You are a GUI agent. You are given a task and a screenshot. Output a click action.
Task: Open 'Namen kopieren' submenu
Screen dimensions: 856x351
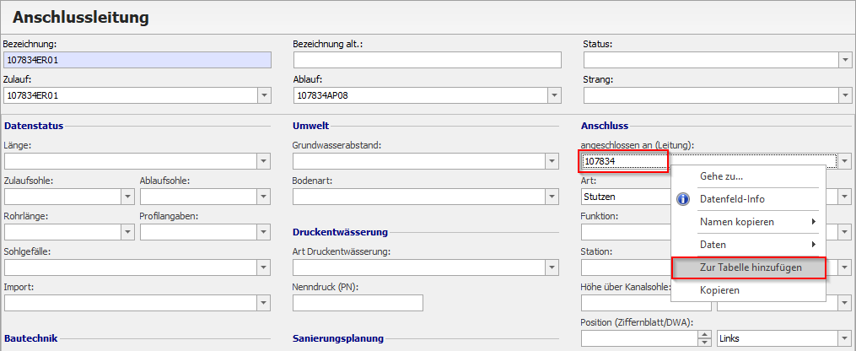(736, 222)
